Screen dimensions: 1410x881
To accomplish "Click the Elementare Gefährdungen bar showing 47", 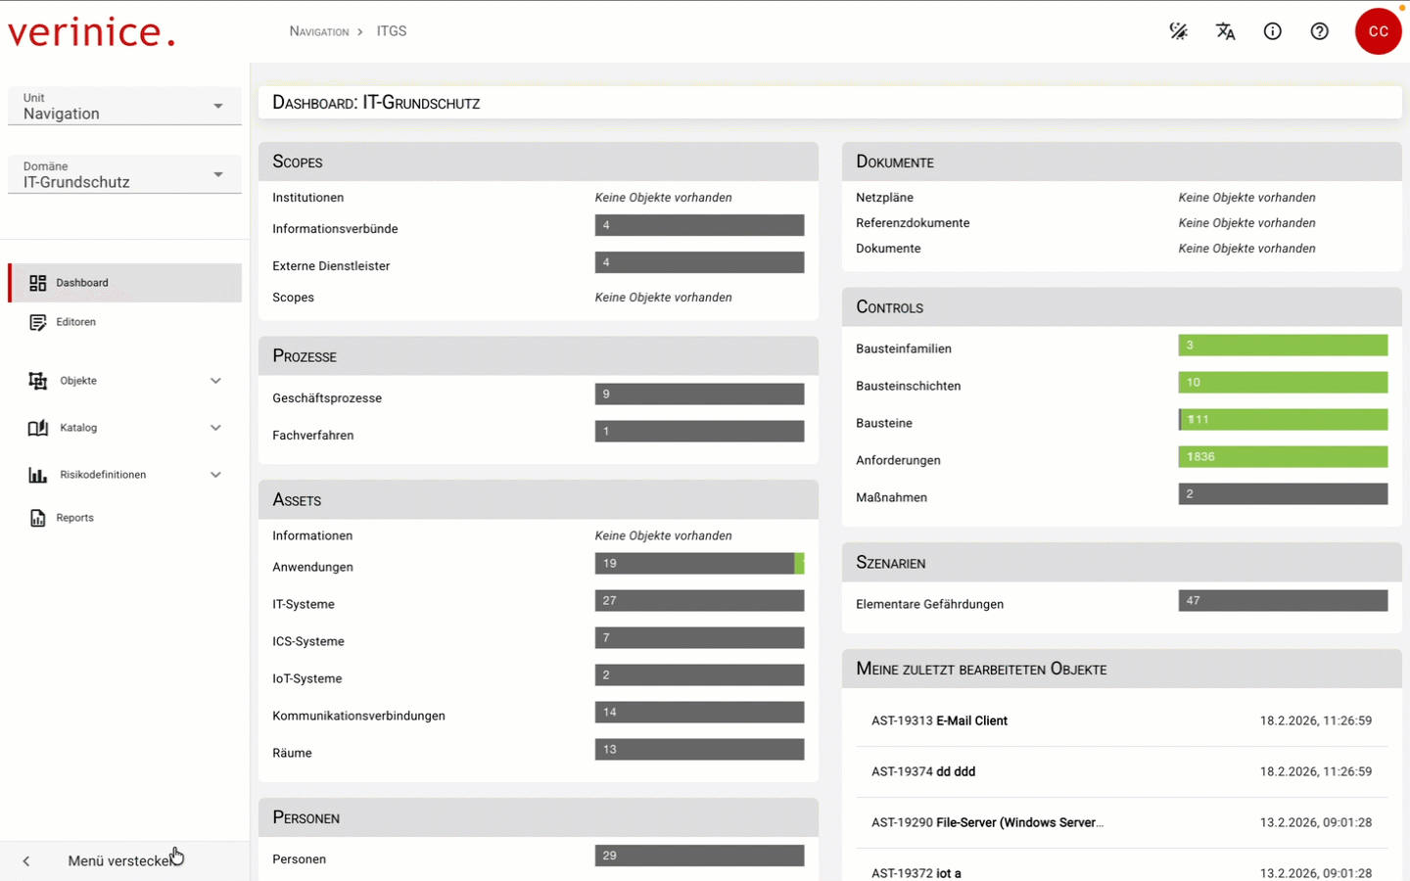I will click(x=1283, y=601).
